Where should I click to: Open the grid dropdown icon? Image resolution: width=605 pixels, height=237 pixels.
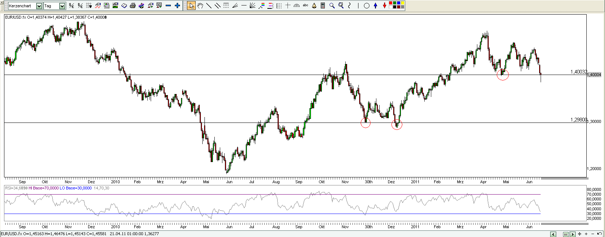[x=89, y=5]
